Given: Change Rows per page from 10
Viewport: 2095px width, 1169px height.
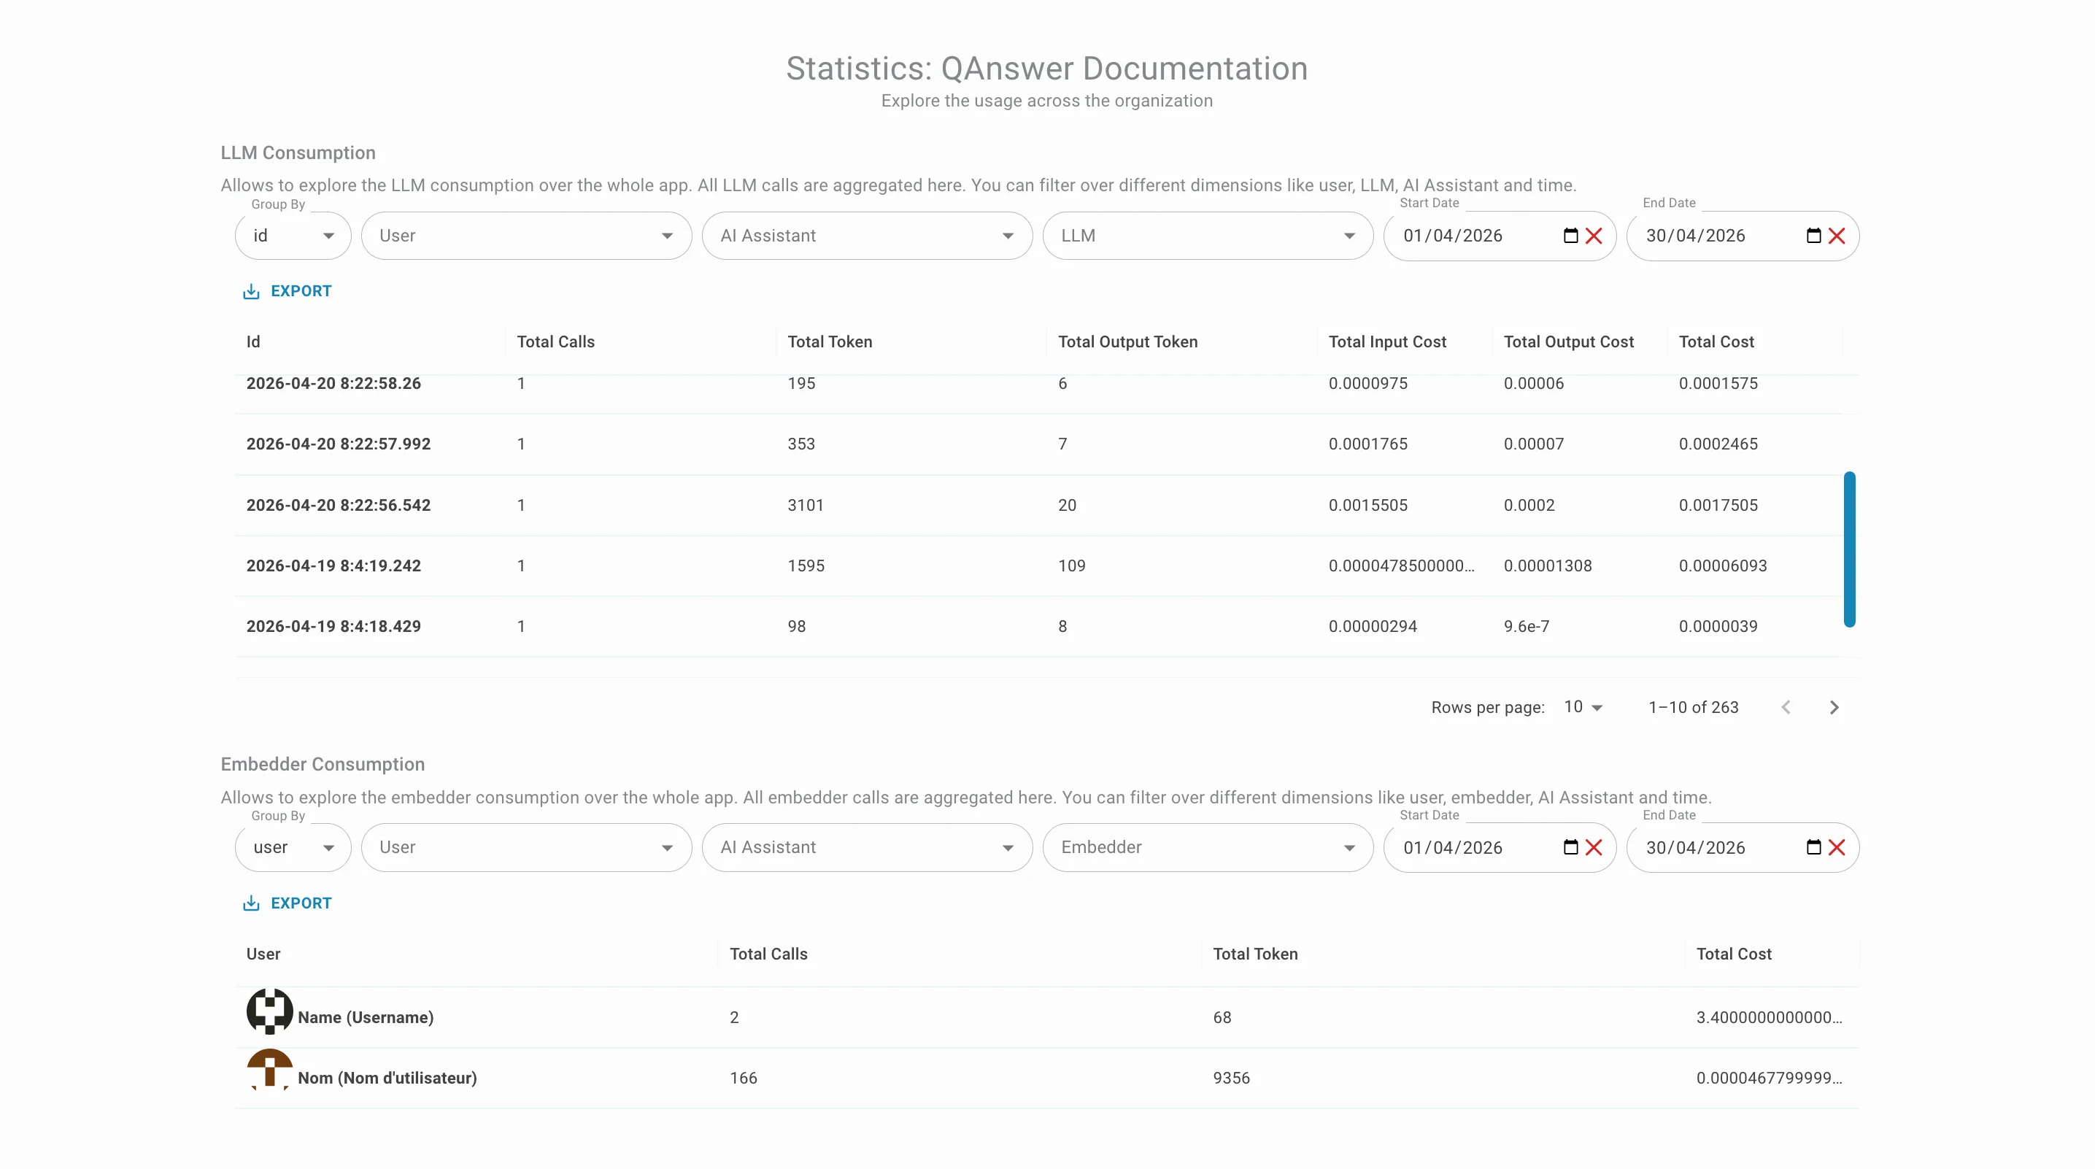Looking at the screenshot, I should tap(1583, 708).
